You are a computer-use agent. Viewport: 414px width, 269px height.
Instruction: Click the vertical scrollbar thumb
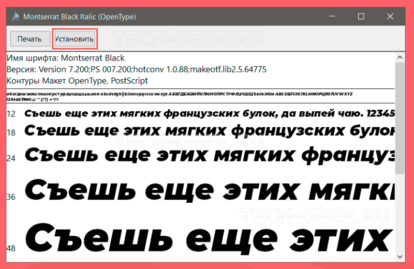coord(400,118)
